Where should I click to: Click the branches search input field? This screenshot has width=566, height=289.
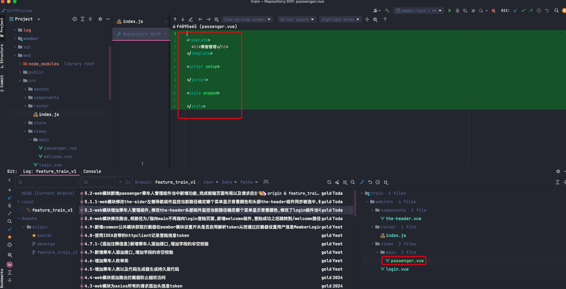click(x=47, y=182)
